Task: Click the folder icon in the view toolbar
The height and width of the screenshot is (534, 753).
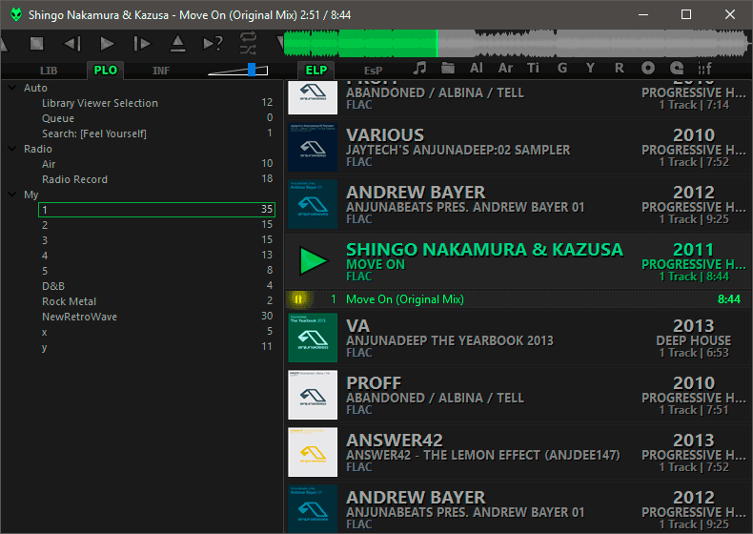Action: point(448,69)
